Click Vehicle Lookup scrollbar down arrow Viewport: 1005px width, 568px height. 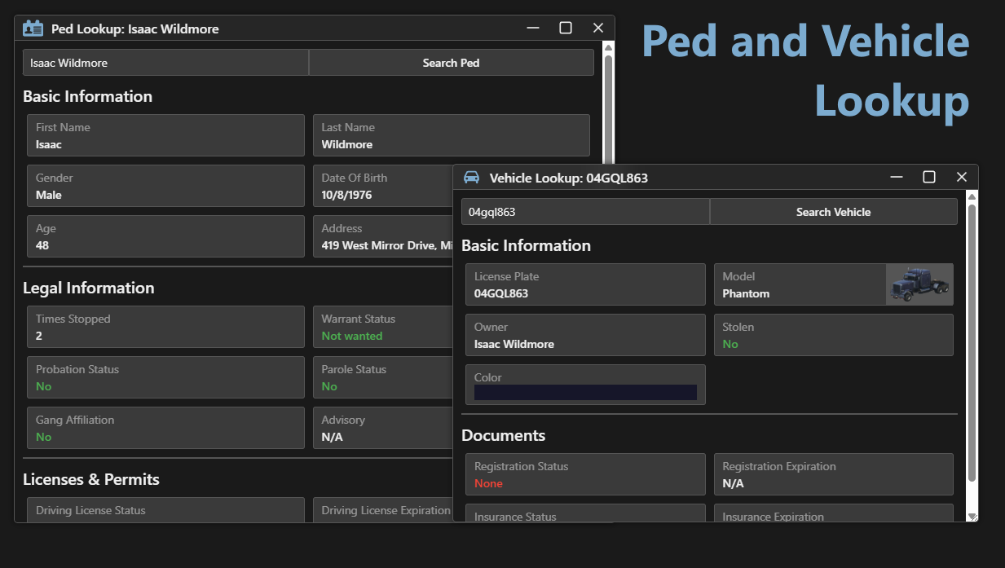[972, 516]
